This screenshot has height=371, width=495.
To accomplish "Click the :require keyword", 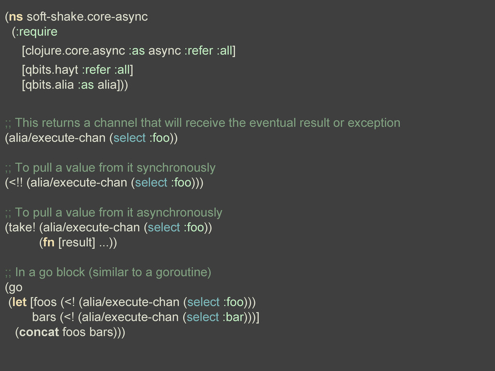I will [x=37, y=32].
